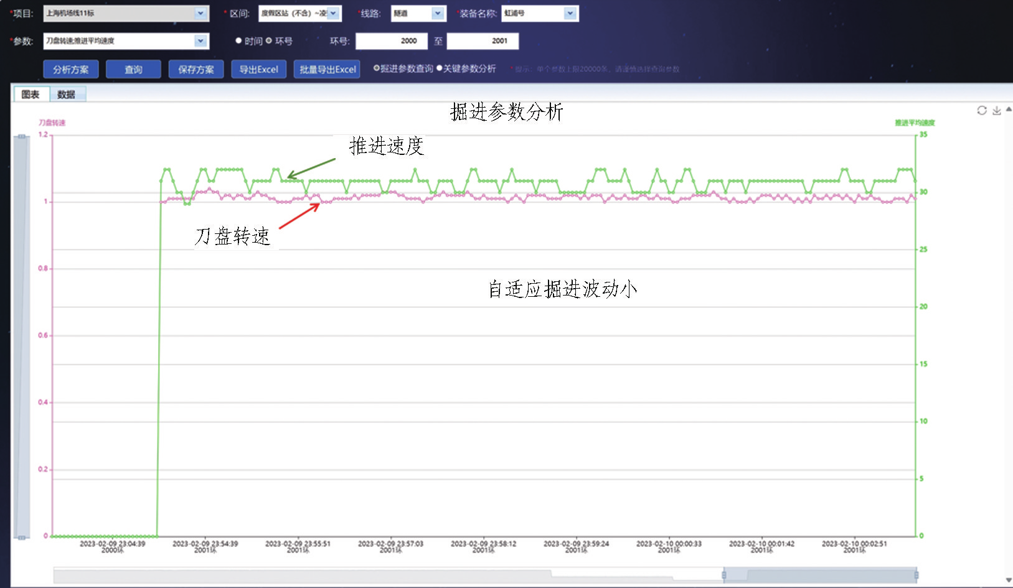The height and width of the screenshot is (588, 1013).
Task: Click the 导出Excel button
Action: (259, 70)
